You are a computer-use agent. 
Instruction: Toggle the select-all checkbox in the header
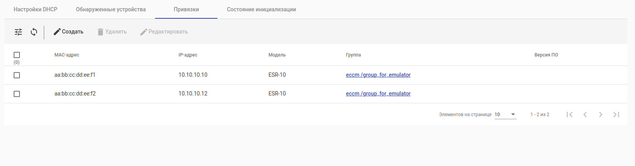point(17,55)
